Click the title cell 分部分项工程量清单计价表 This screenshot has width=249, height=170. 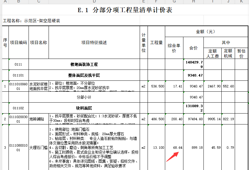click(125, 10)
